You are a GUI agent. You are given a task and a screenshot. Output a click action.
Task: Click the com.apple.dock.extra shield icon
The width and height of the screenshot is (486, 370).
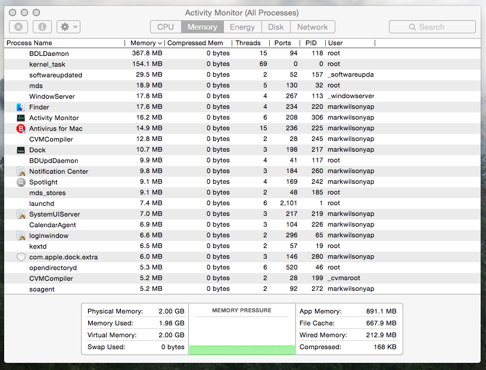[21, 257]
